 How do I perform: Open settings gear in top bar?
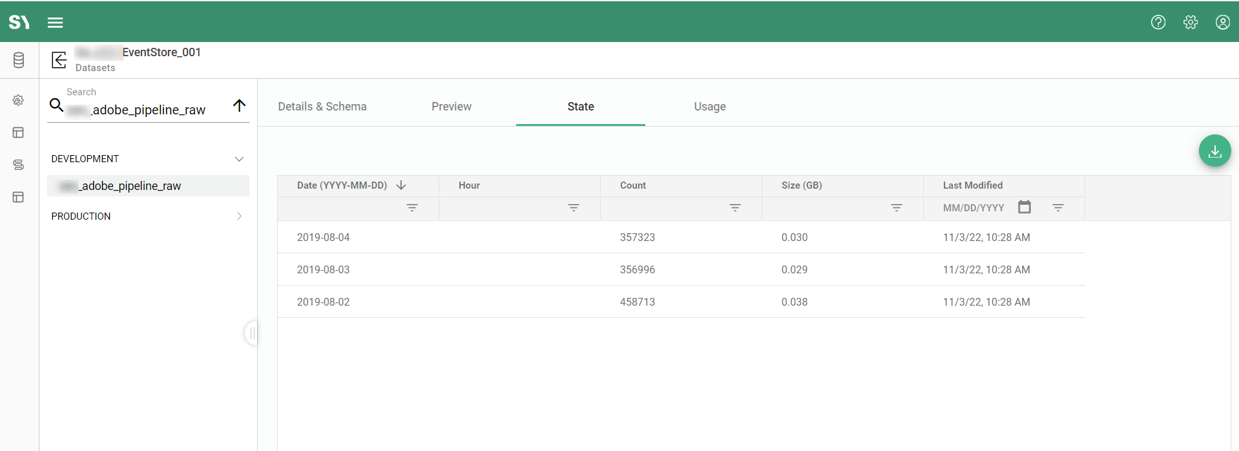coord(1191,23)
